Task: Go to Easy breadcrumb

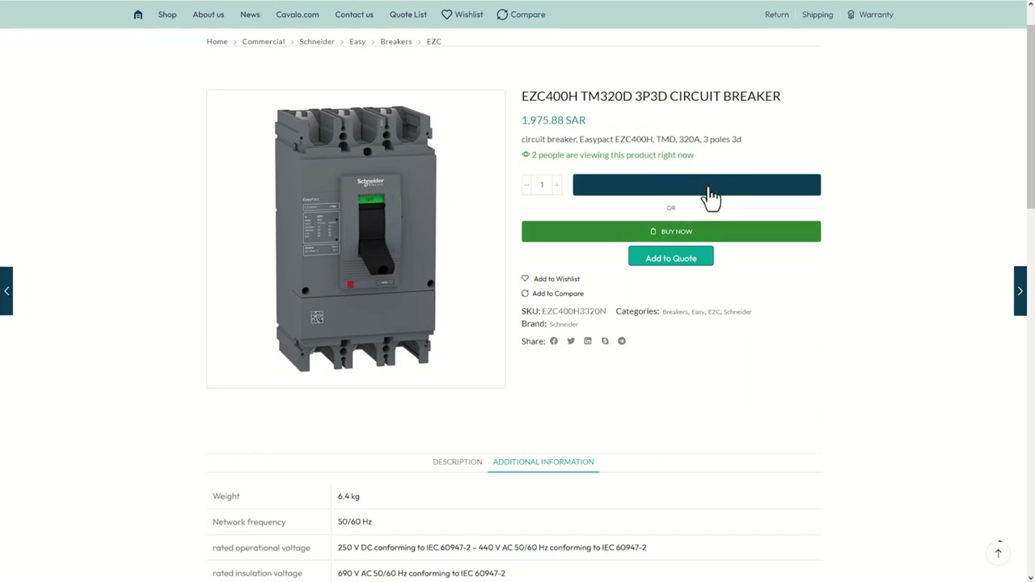Action: tap(357, 41)
